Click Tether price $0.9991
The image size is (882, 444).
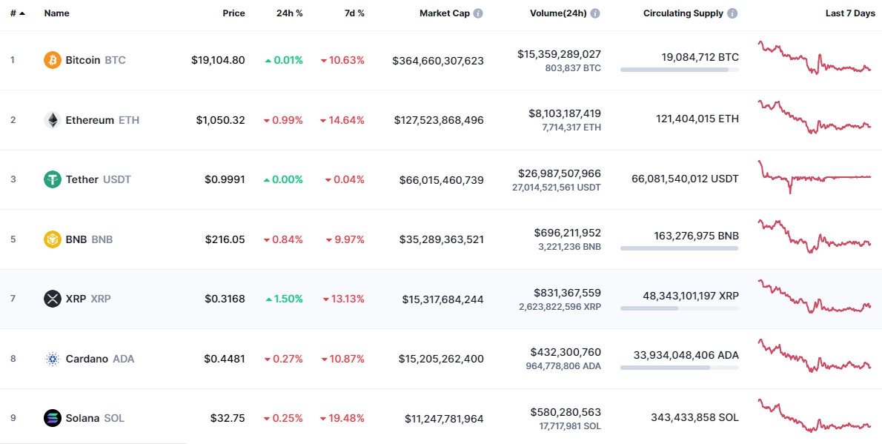[x=225, y=179]
